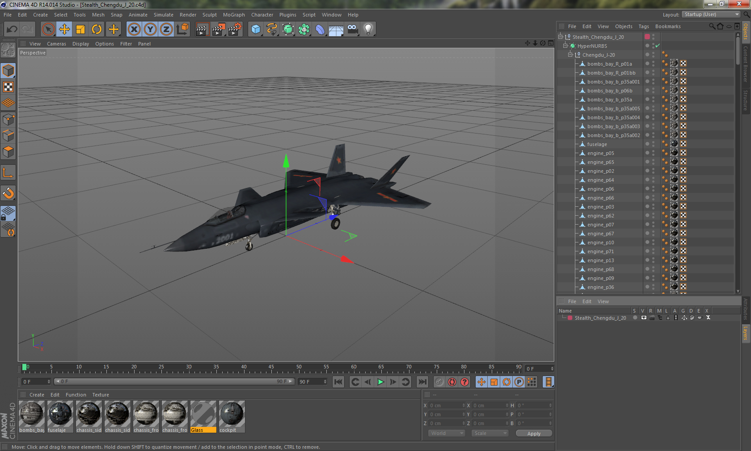Jump to the animation start

[338, 382]
